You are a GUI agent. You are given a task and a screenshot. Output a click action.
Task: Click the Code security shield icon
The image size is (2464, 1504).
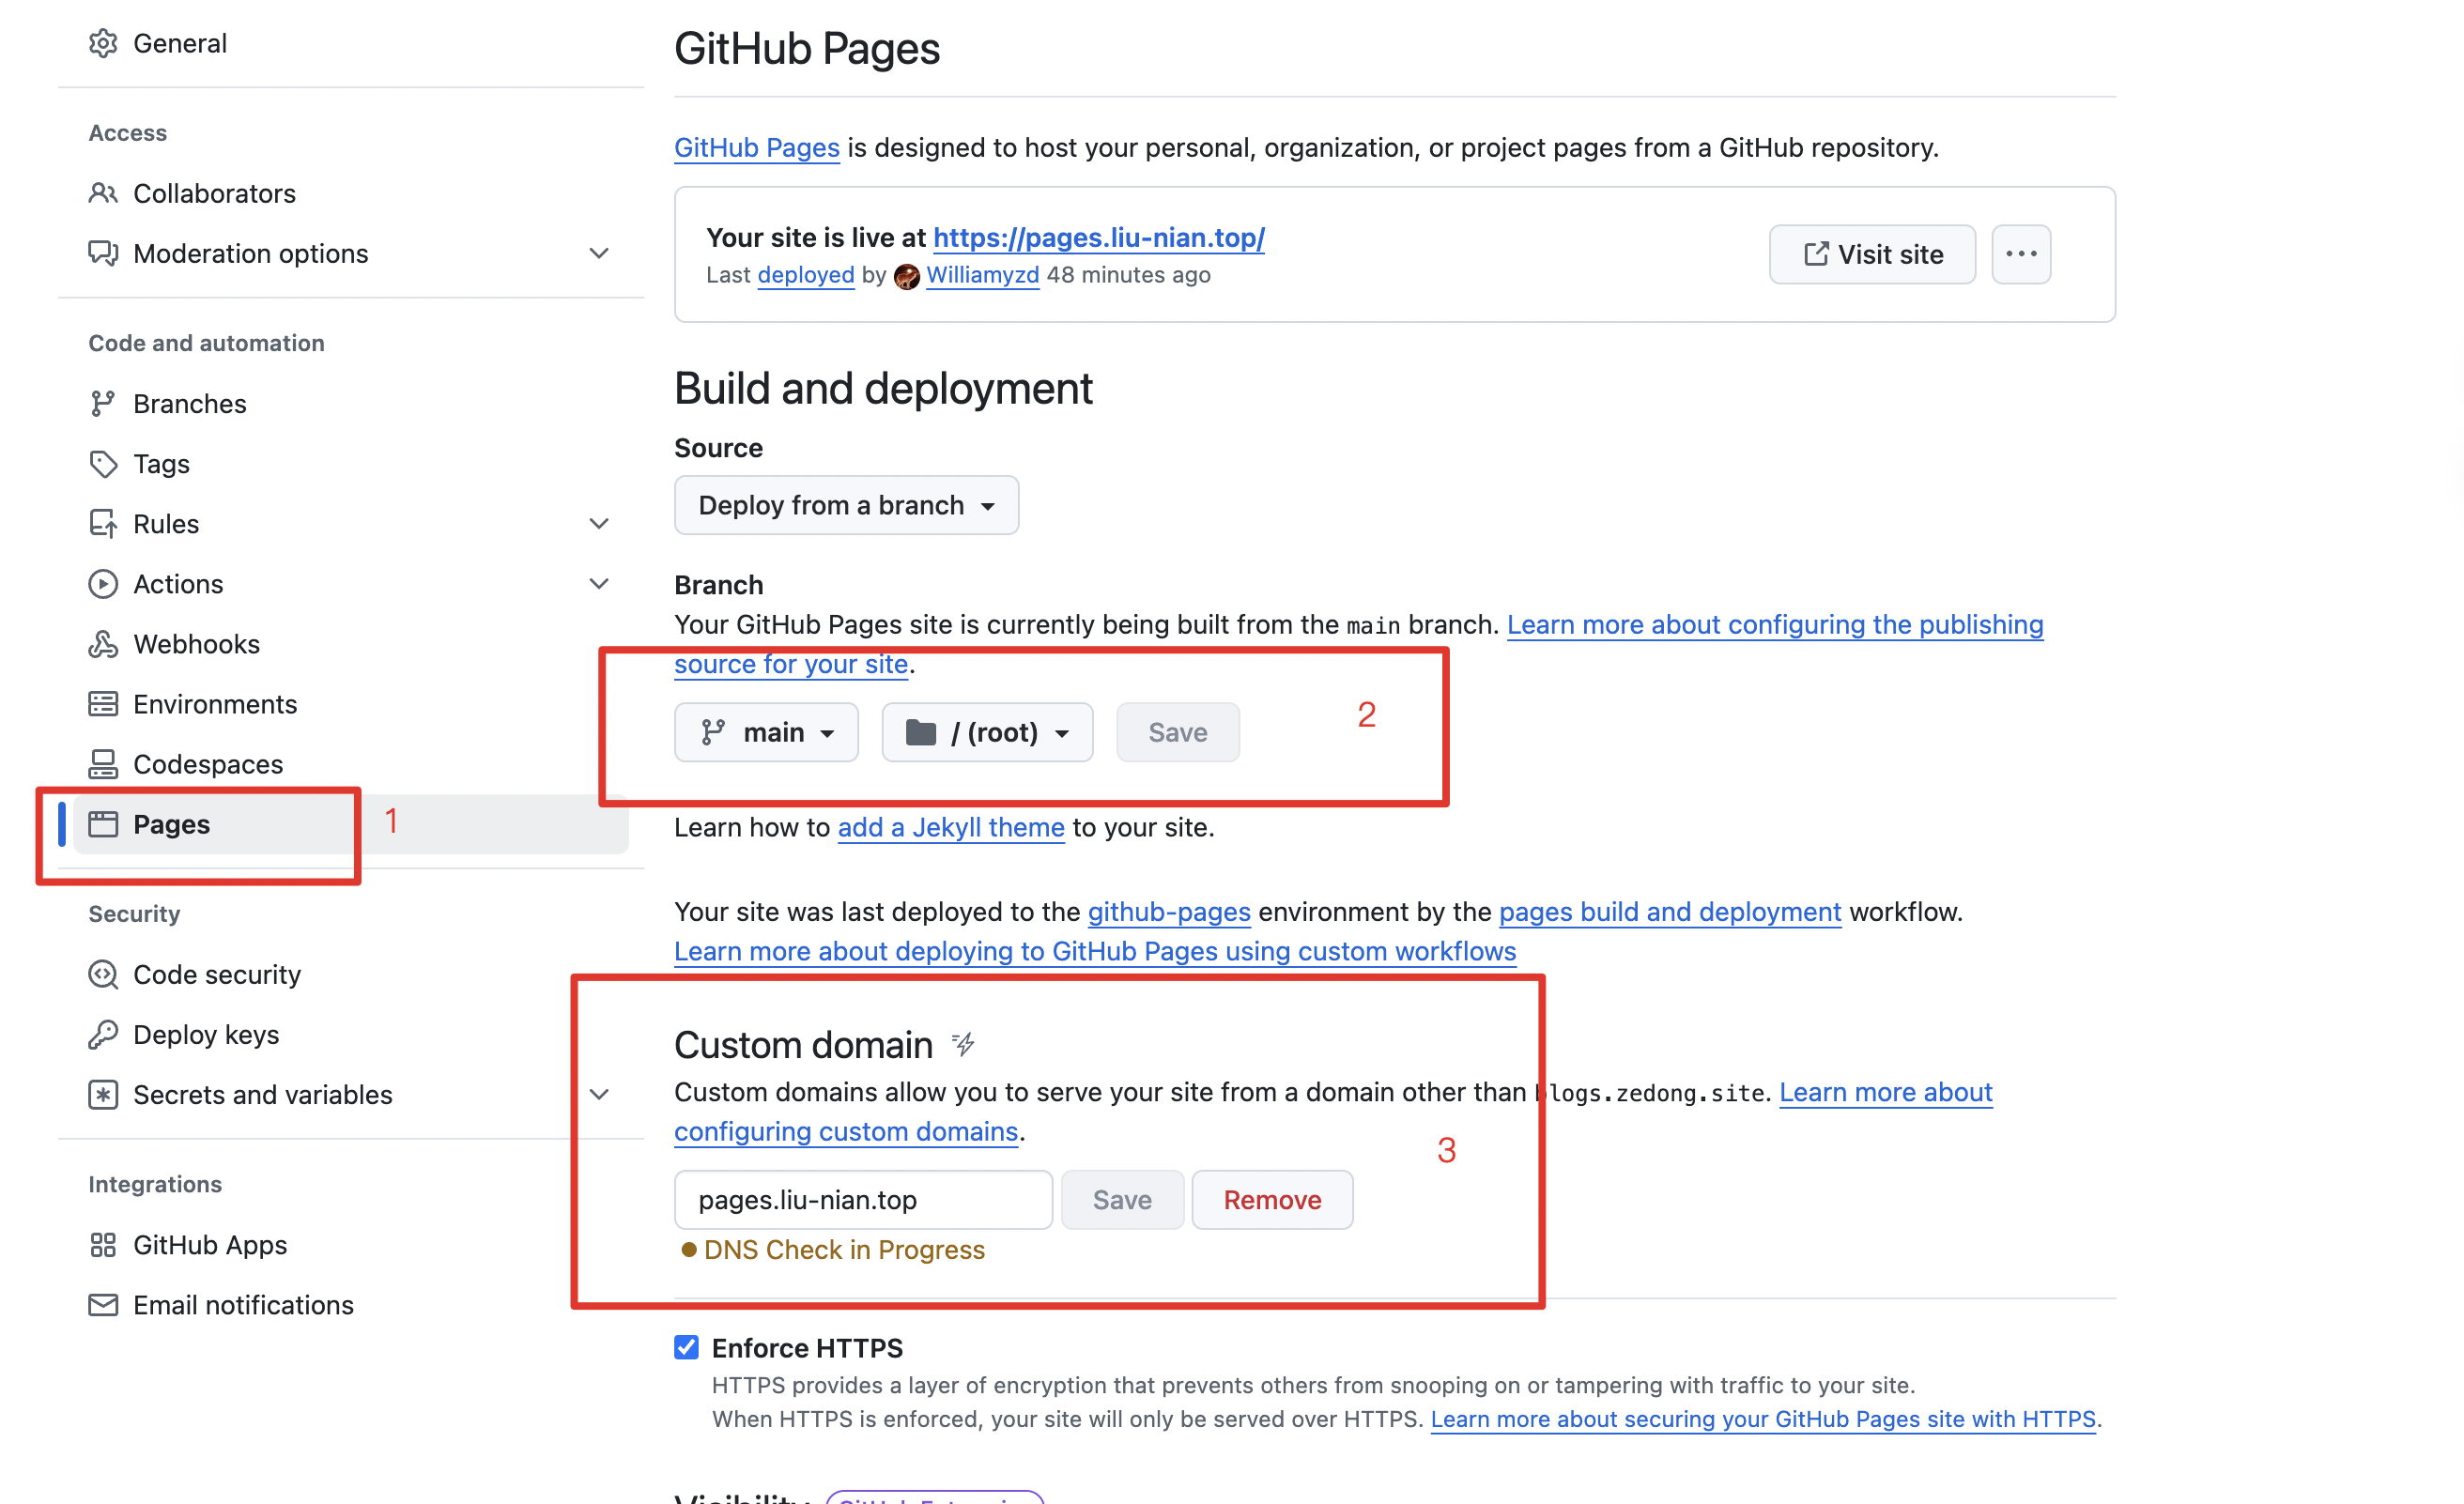(x=103, y=974)
